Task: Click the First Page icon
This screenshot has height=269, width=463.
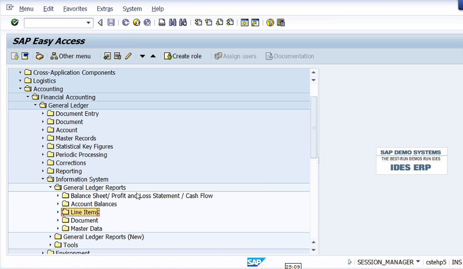Action: [x=198, y=22]
